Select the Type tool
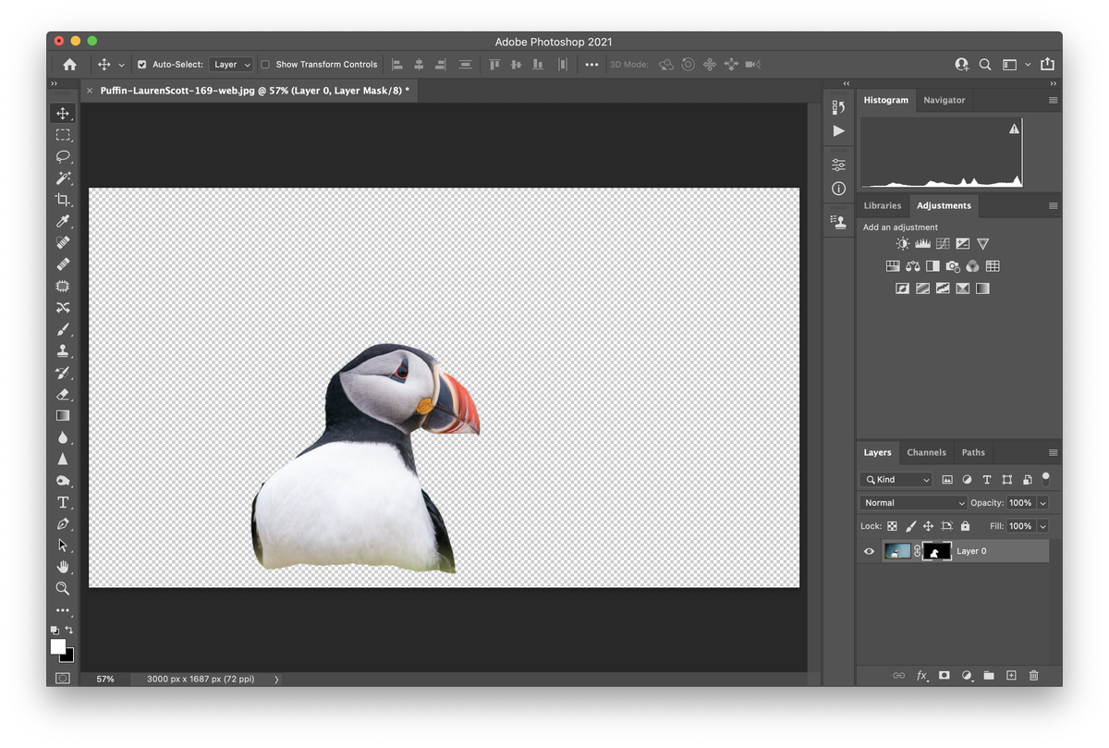 63,502
